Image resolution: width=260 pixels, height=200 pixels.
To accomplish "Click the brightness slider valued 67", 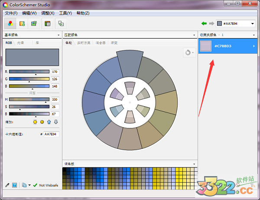I will (x=29, y=114).
